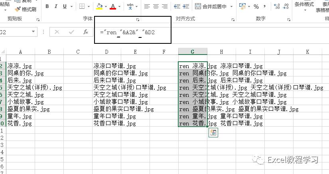Apply cell borders icon

tap(82, 6)
